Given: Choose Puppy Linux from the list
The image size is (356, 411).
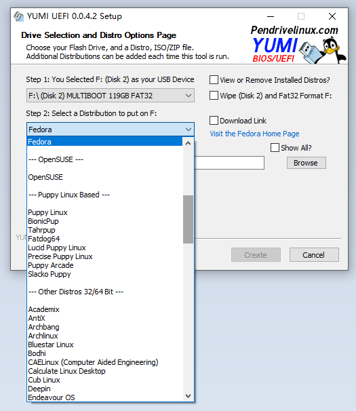Looking at the screenshot, I should [104, 212].
